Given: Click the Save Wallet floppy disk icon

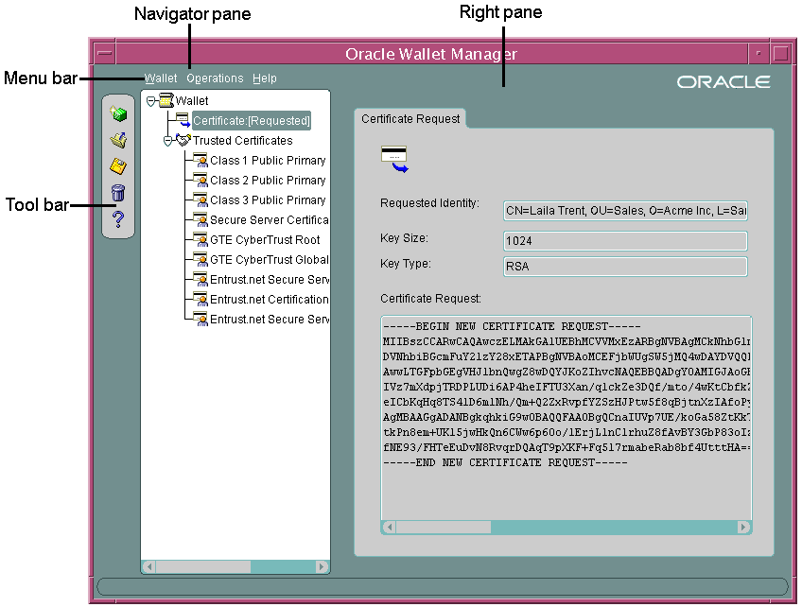Looking at the screenshot, I should (x=118, y=166).
